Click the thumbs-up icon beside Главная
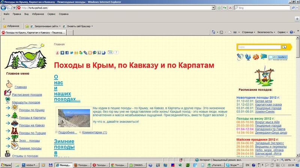This screenshot has height=168, width=300. (x=9, y=85)
